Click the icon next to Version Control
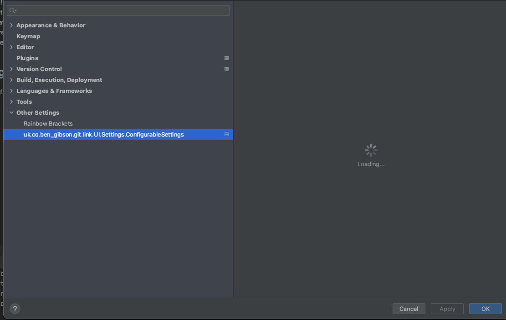 [226, 69]
